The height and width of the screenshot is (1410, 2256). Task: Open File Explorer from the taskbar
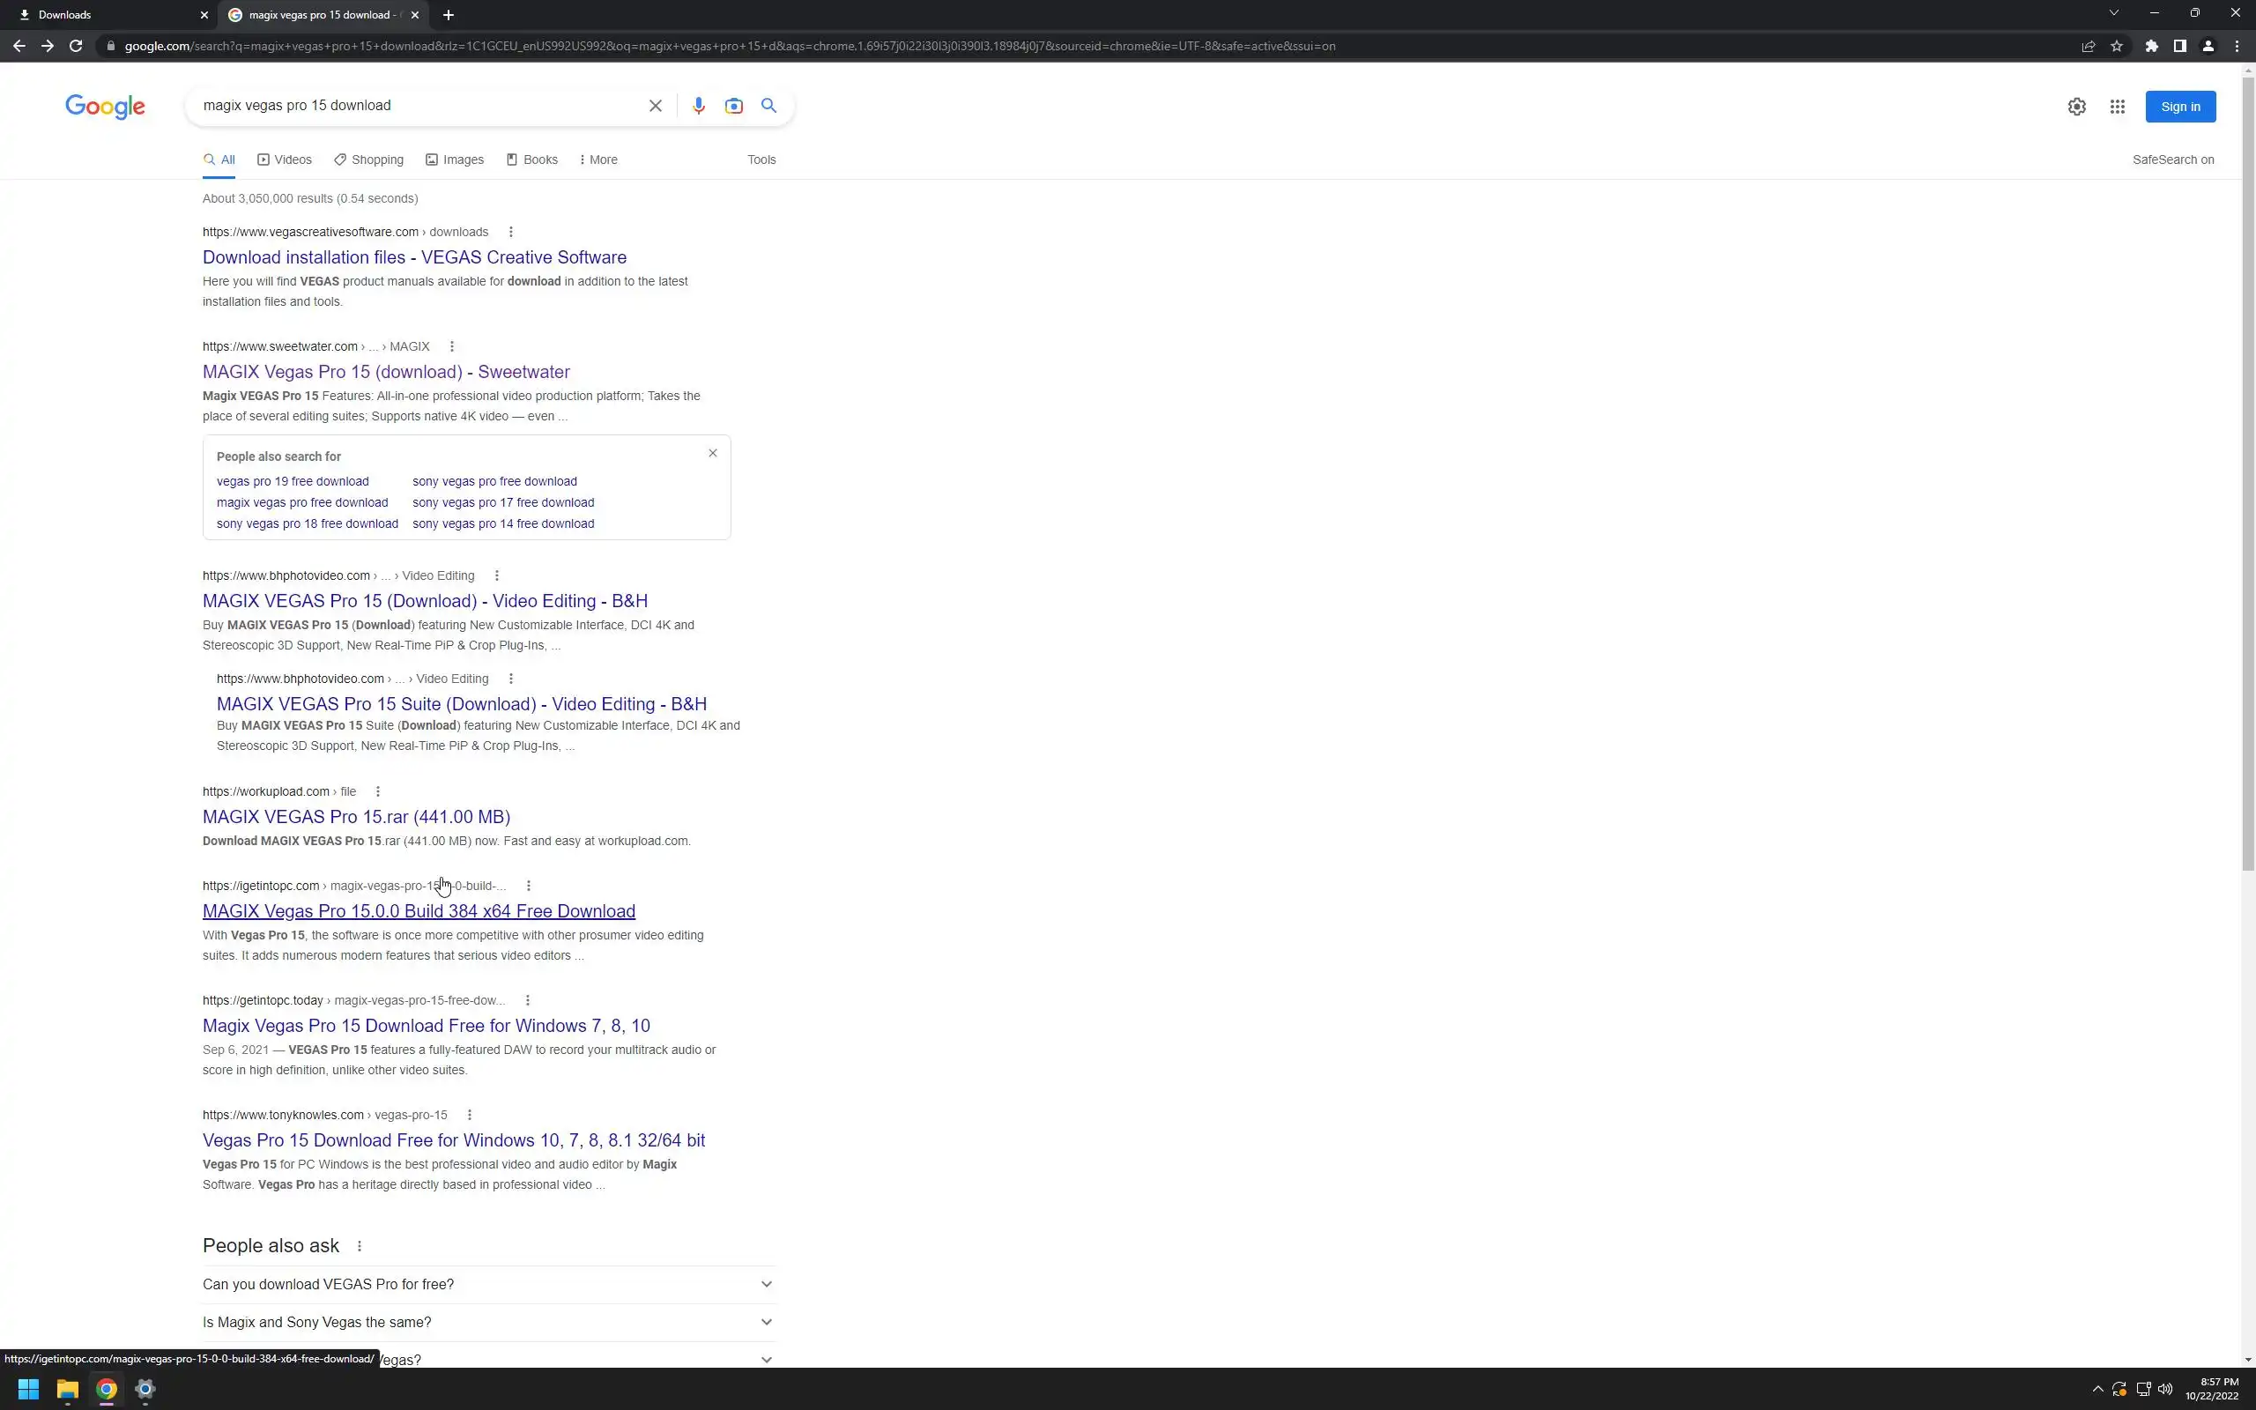click(67, 1390)
